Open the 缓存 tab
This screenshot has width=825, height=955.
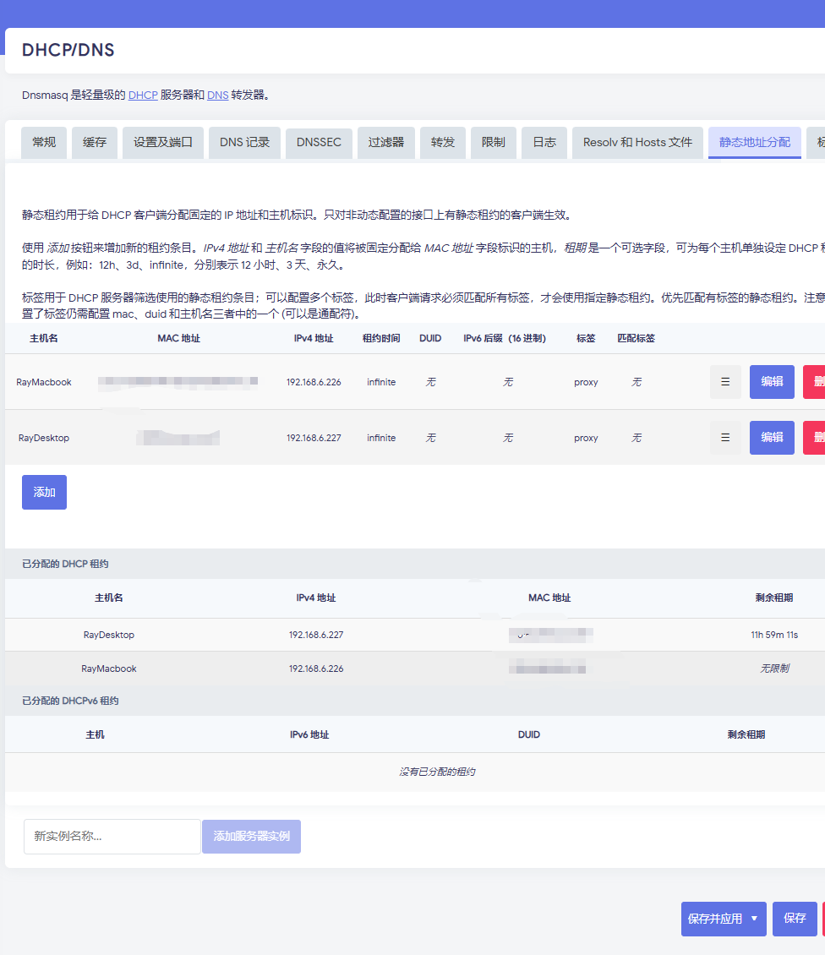[x=95, y=143]
